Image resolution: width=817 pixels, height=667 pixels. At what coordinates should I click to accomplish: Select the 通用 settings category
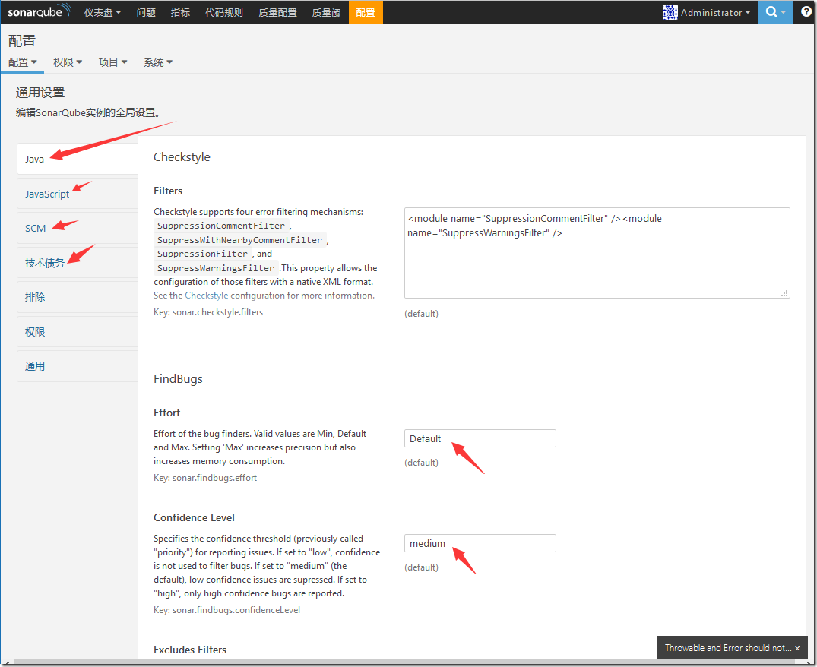click(x=78, y=366)
